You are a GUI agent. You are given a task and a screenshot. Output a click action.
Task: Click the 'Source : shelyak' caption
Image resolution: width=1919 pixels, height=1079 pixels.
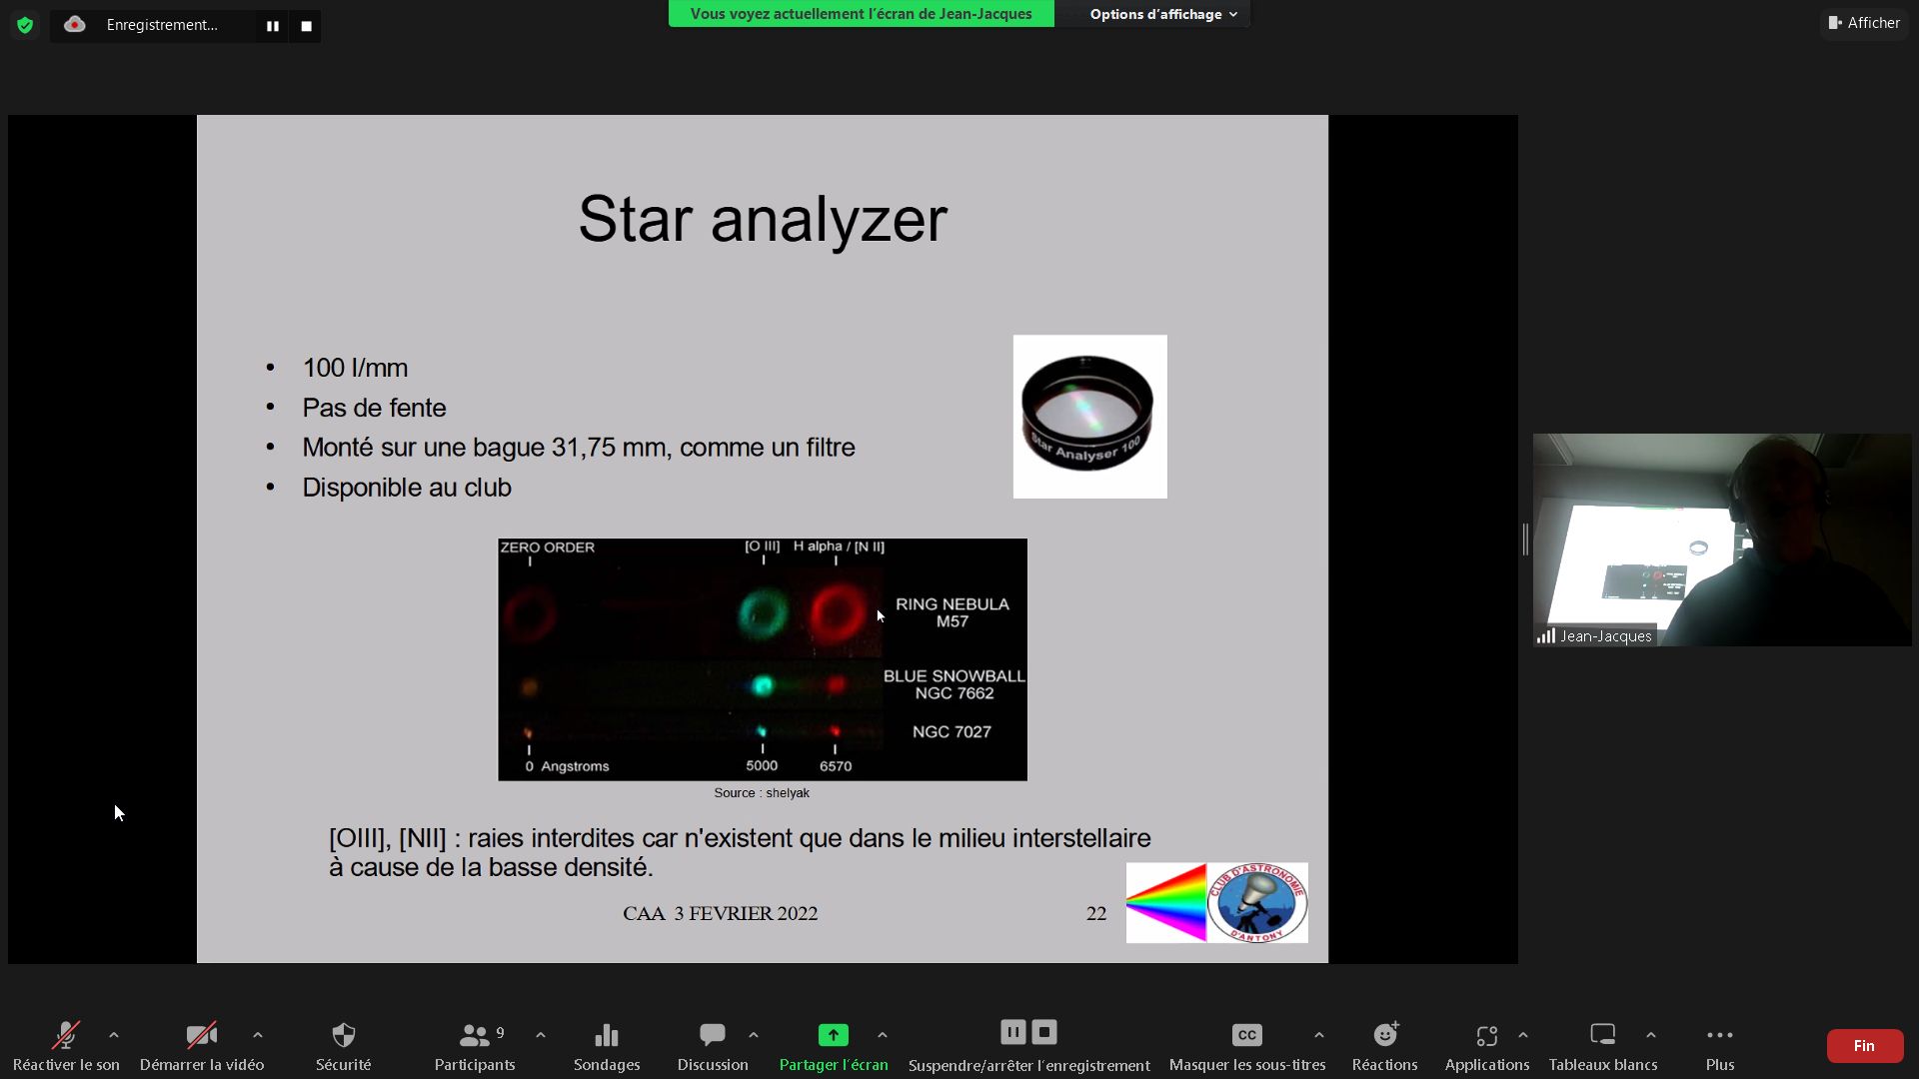(762, 792)
